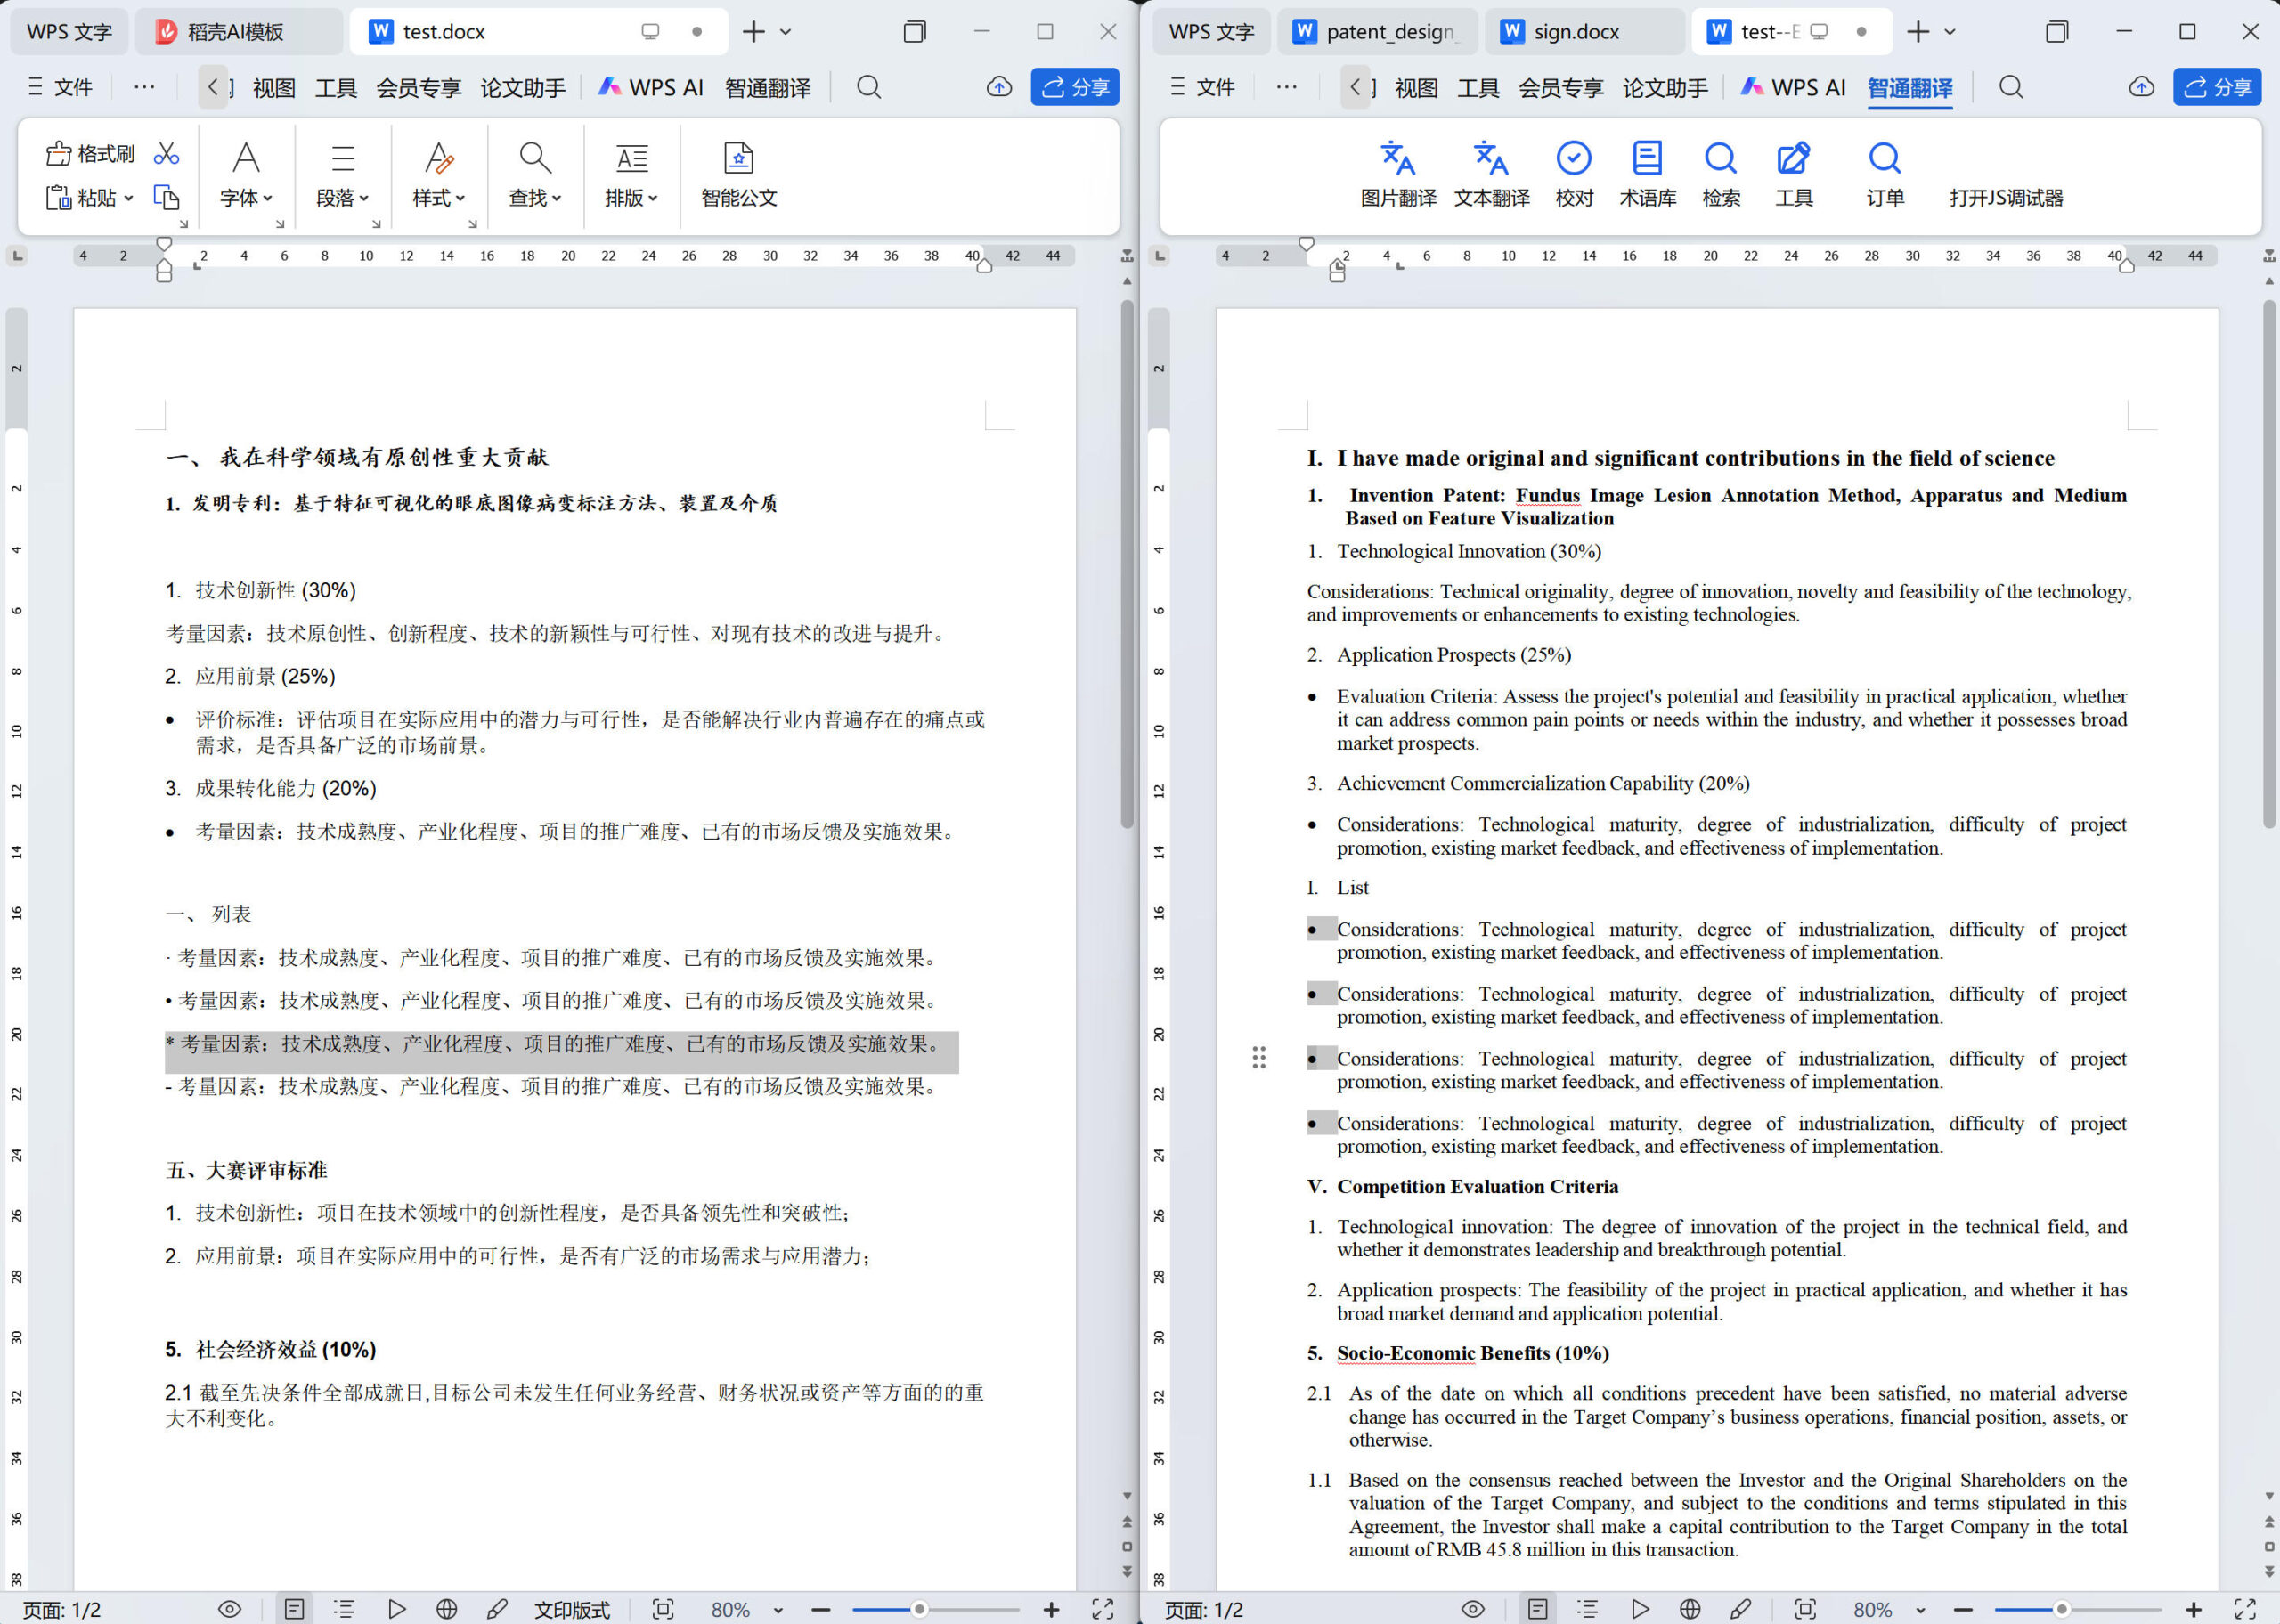Toggle eye protection mode in left status bar
Viewport: 2280px width, 1624px height.
click(x=230, y=1609)
